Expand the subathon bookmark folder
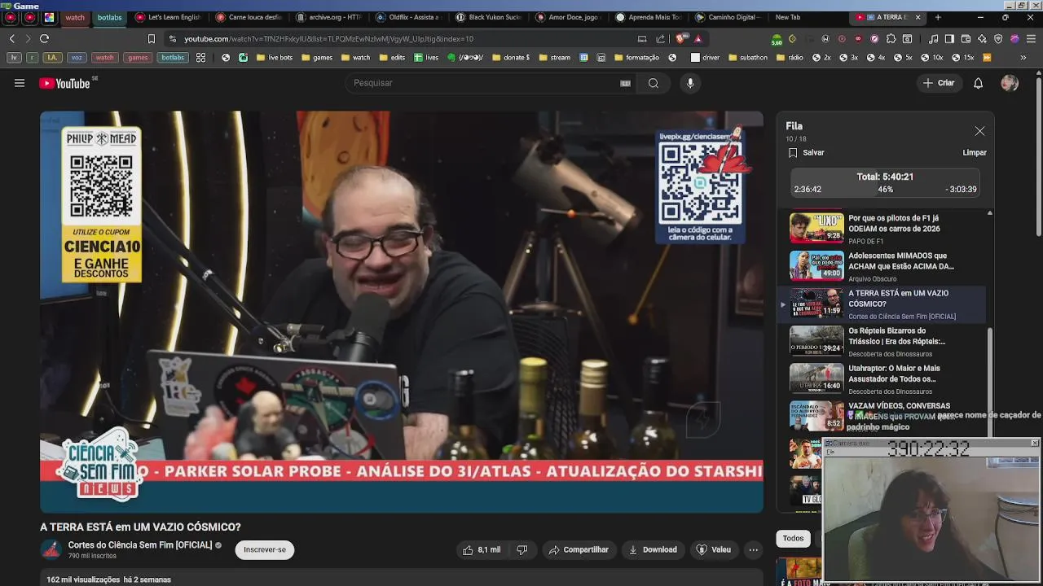 click(748, 58)
